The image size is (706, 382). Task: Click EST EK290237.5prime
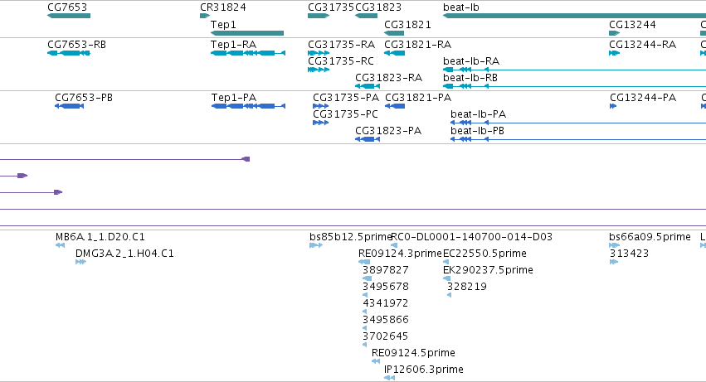pyautogui.click(x=488, y=270)
